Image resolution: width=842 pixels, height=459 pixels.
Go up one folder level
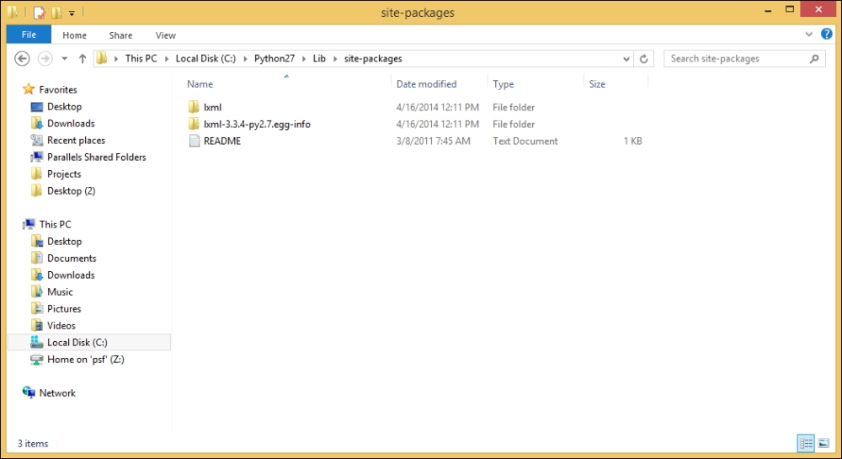click(x=83, y=58)
